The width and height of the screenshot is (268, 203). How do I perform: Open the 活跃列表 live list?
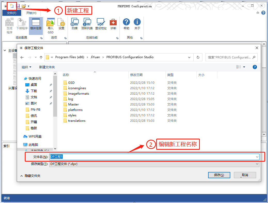[87, 24]
